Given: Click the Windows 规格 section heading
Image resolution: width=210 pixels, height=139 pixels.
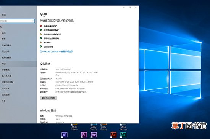Looking at the screenshot, I should [x=48, y=110].
